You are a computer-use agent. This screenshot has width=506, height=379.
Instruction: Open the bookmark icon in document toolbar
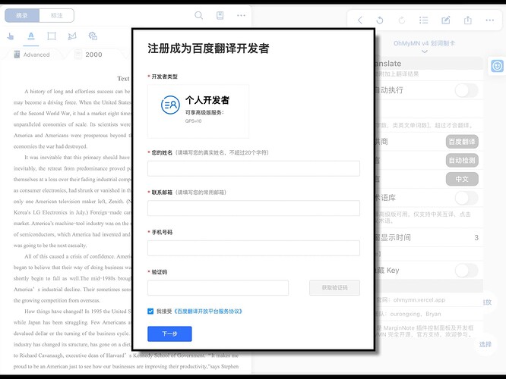coord(220,15)
